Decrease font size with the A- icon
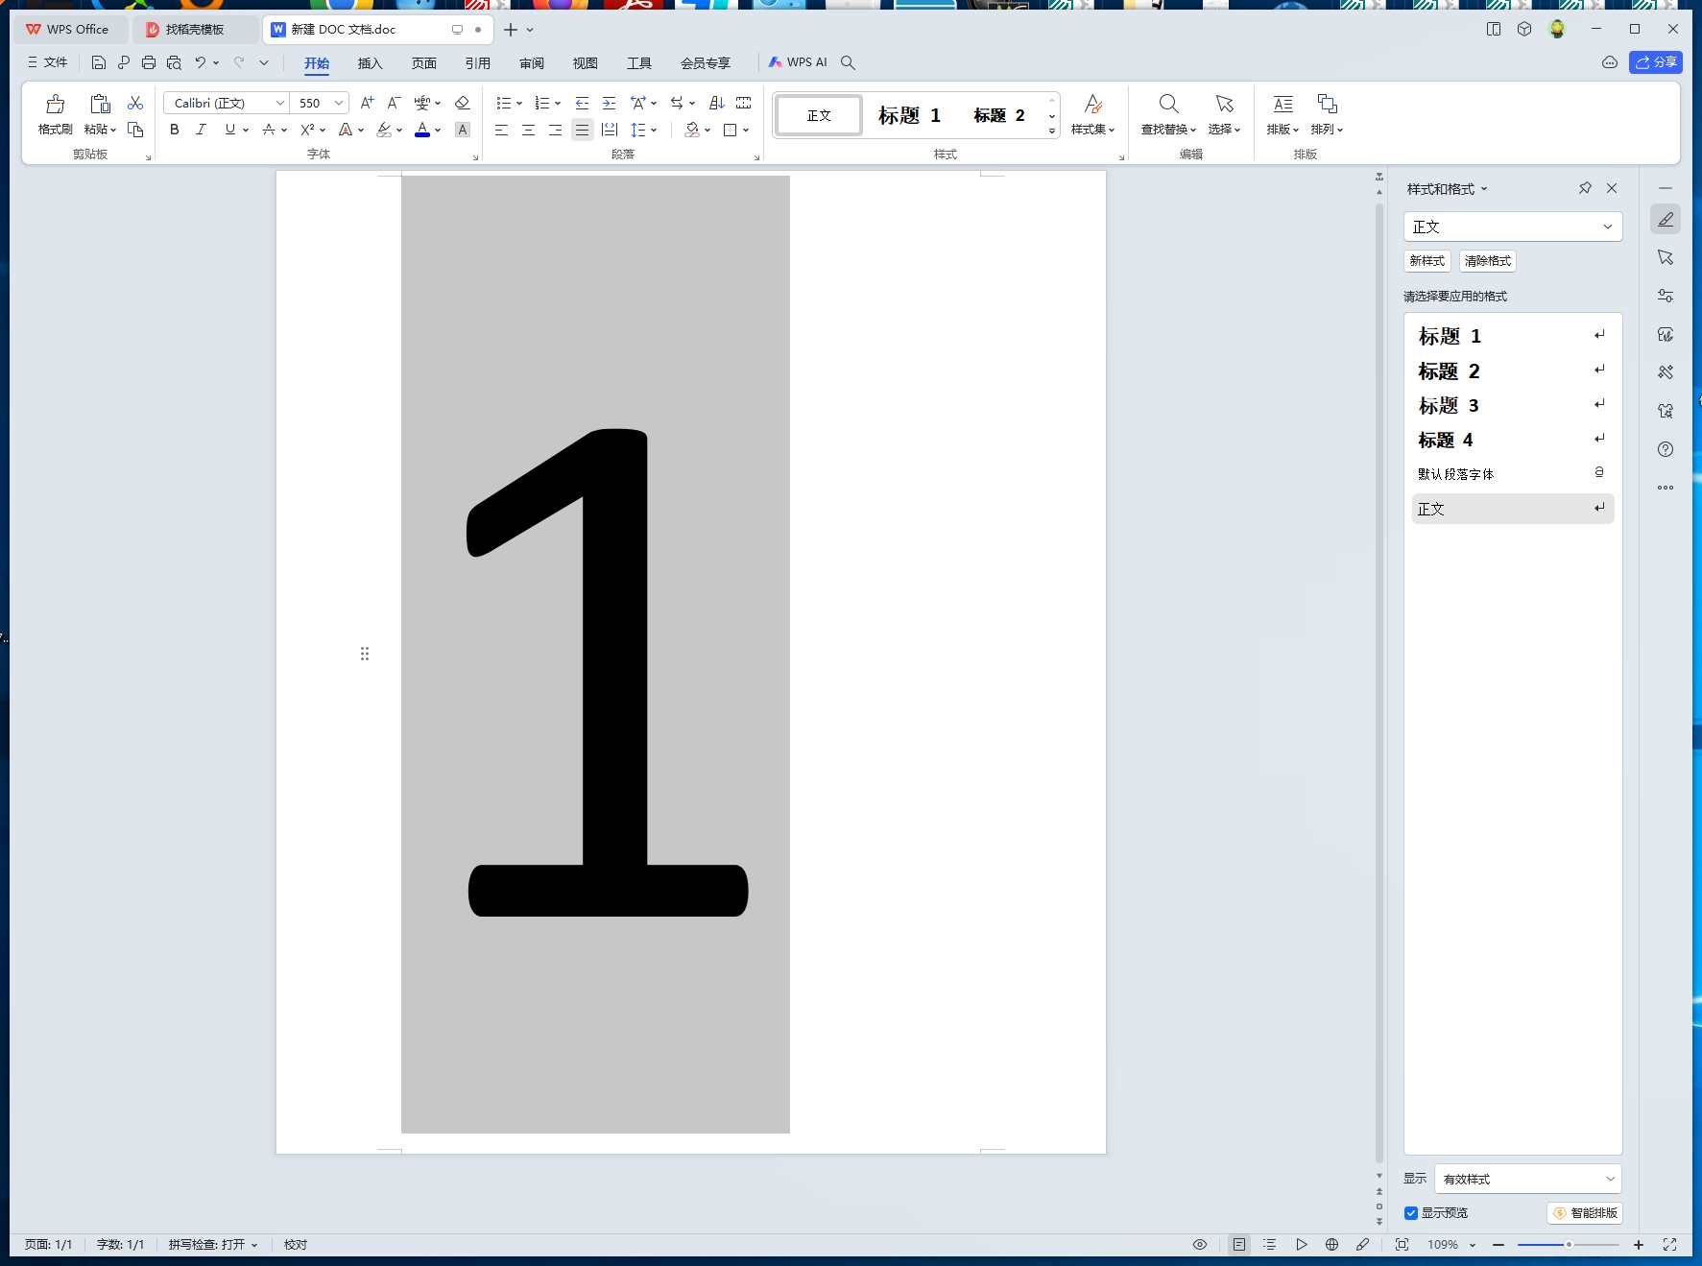Screen dimensions: 1702x1266 pos(394,103)
